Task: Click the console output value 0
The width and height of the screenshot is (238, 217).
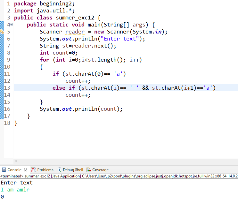Action: tap(2, 197)
